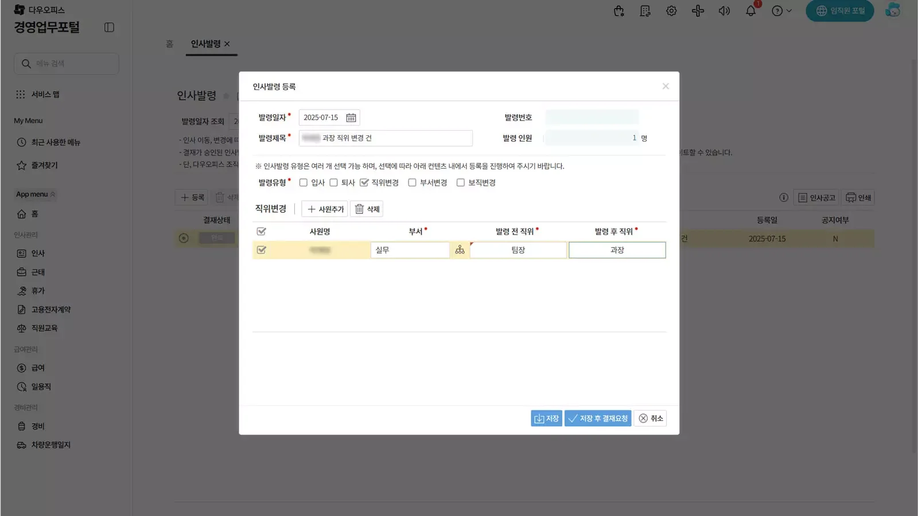
Task: Collapse the App menu section
Action: [51, 194]
